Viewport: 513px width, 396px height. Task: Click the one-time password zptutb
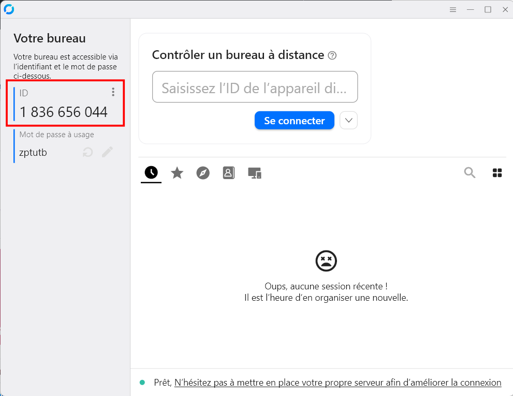(x=33, y=152)
